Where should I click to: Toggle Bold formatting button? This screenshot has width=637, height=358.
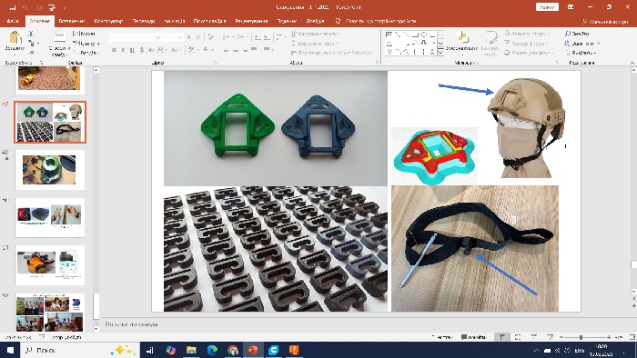point(114,50)
